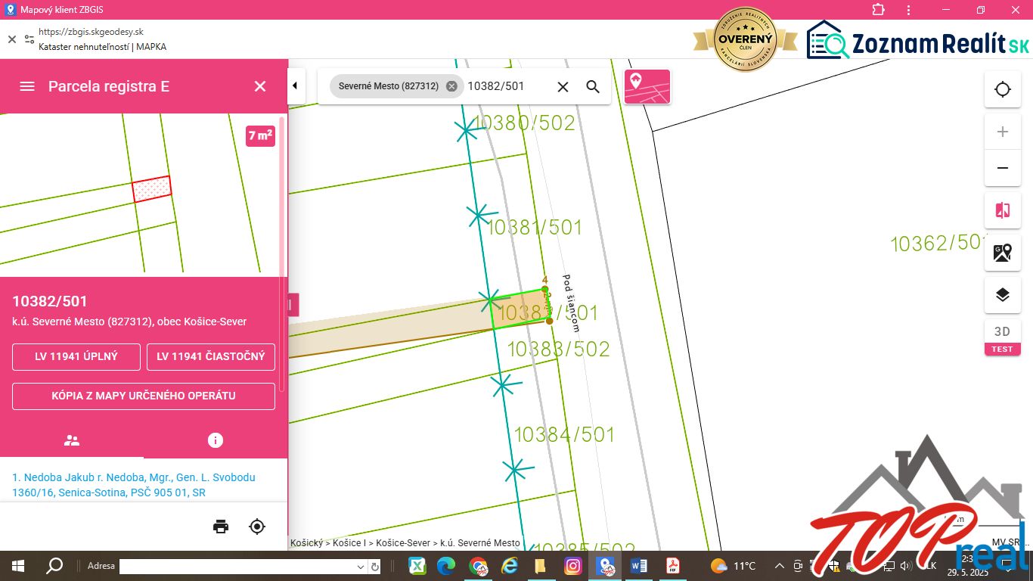The height and width of the screenshot is (581, 1033).
Task: Zoom in on the map
Action: click(1003, 132)
